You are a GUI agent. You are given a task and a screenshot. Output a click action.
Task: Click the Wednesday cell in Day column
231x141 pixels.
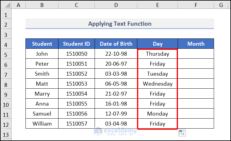(x=157, y=84)
